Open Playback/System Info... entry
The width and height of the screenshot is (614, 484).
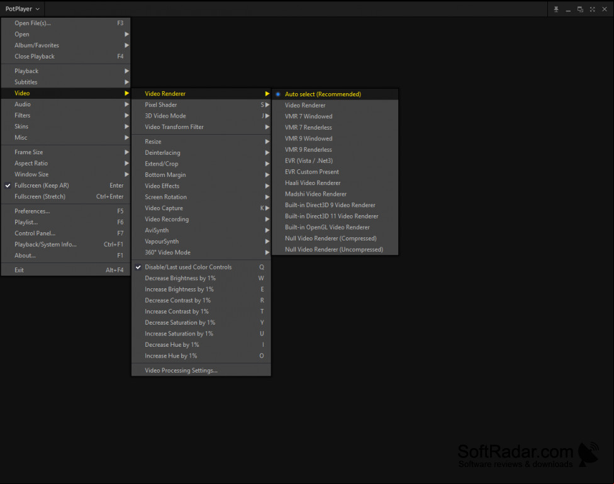pyautogui.click(x=66, y=244)
